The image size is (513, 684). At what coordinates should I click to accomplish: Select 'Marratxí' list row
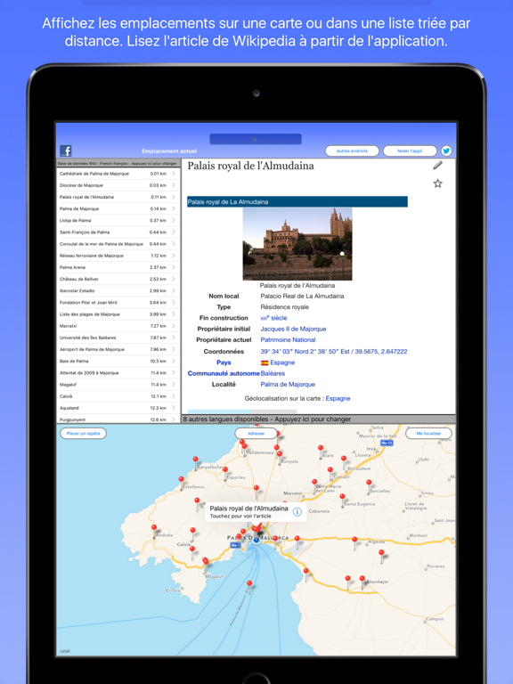(118, 326)
